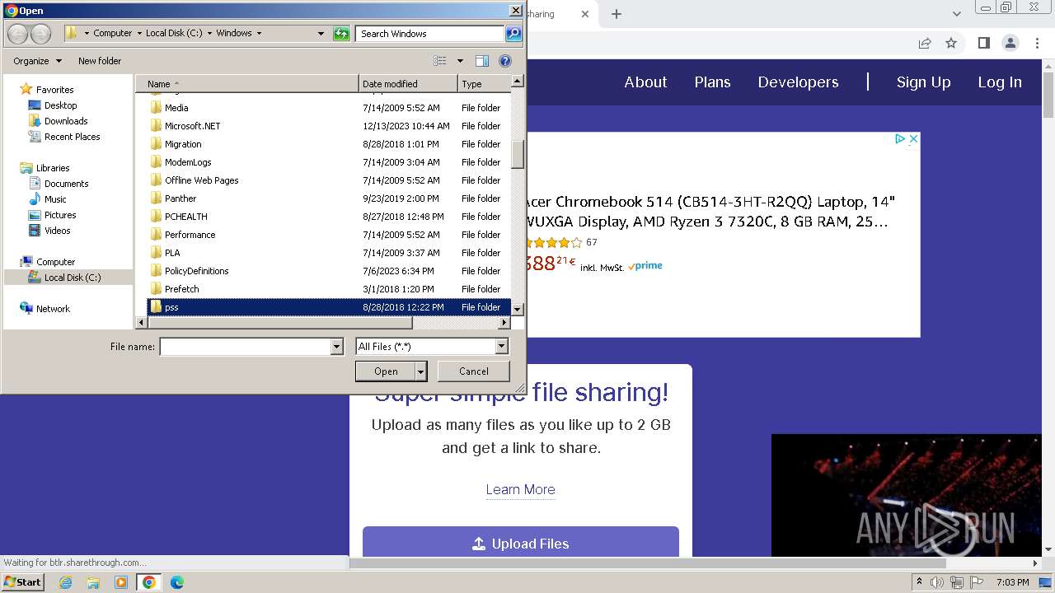Click the green Refresh button beside address bar
The height and width of the screenshot is (593, 1055).
coord(341,34)
